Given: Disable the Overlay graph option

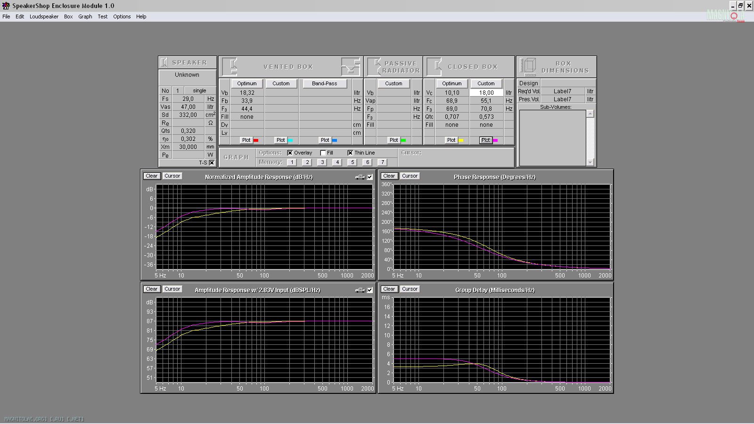Looking at the screenshot, I should 290,153.
